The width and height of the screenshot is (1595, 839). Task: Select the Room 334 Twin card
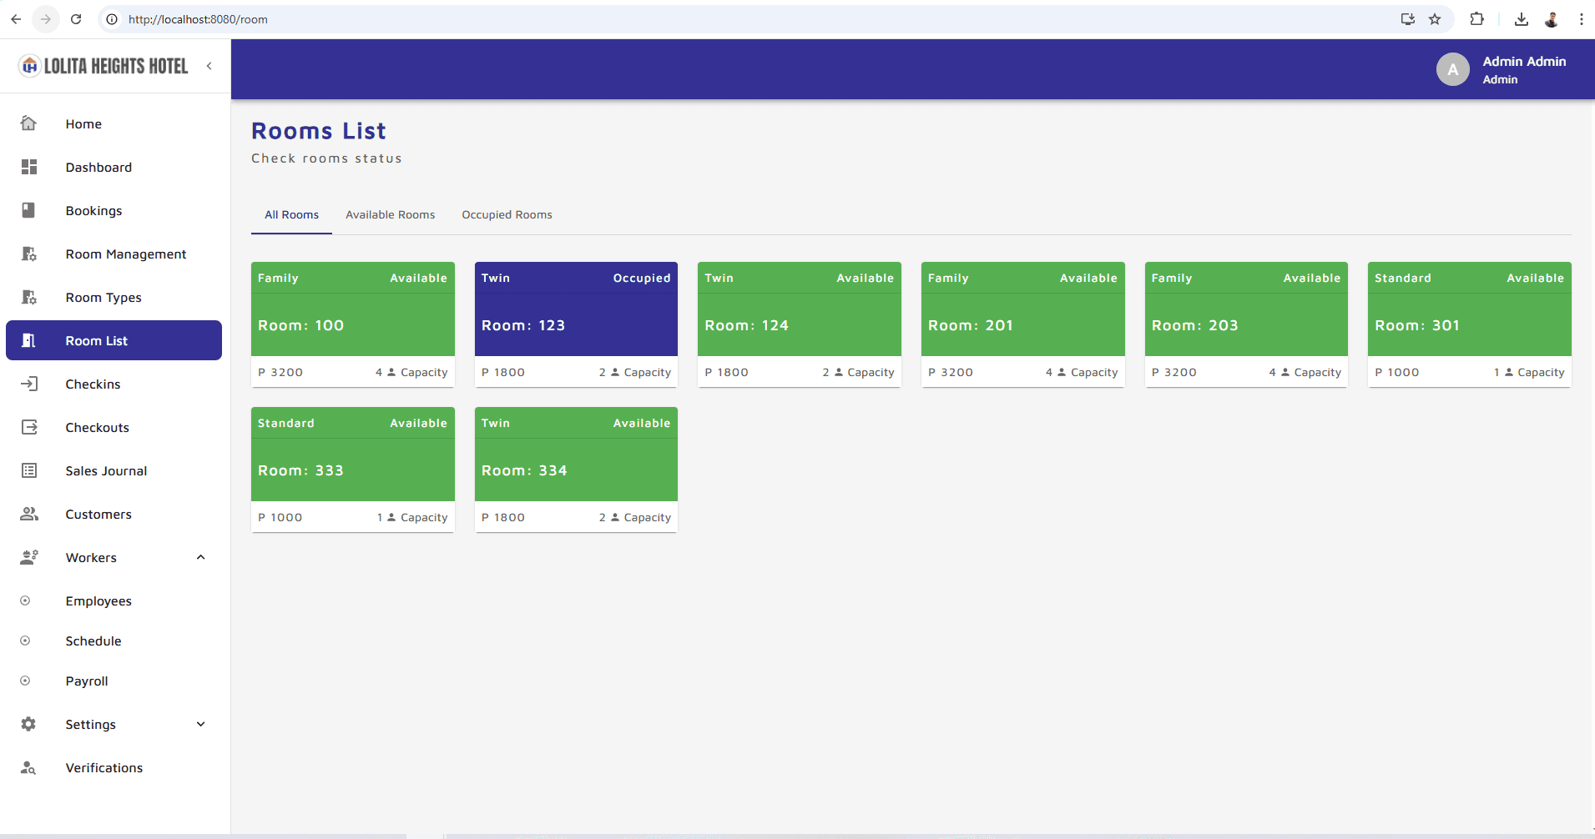click(x=576, y=470)
